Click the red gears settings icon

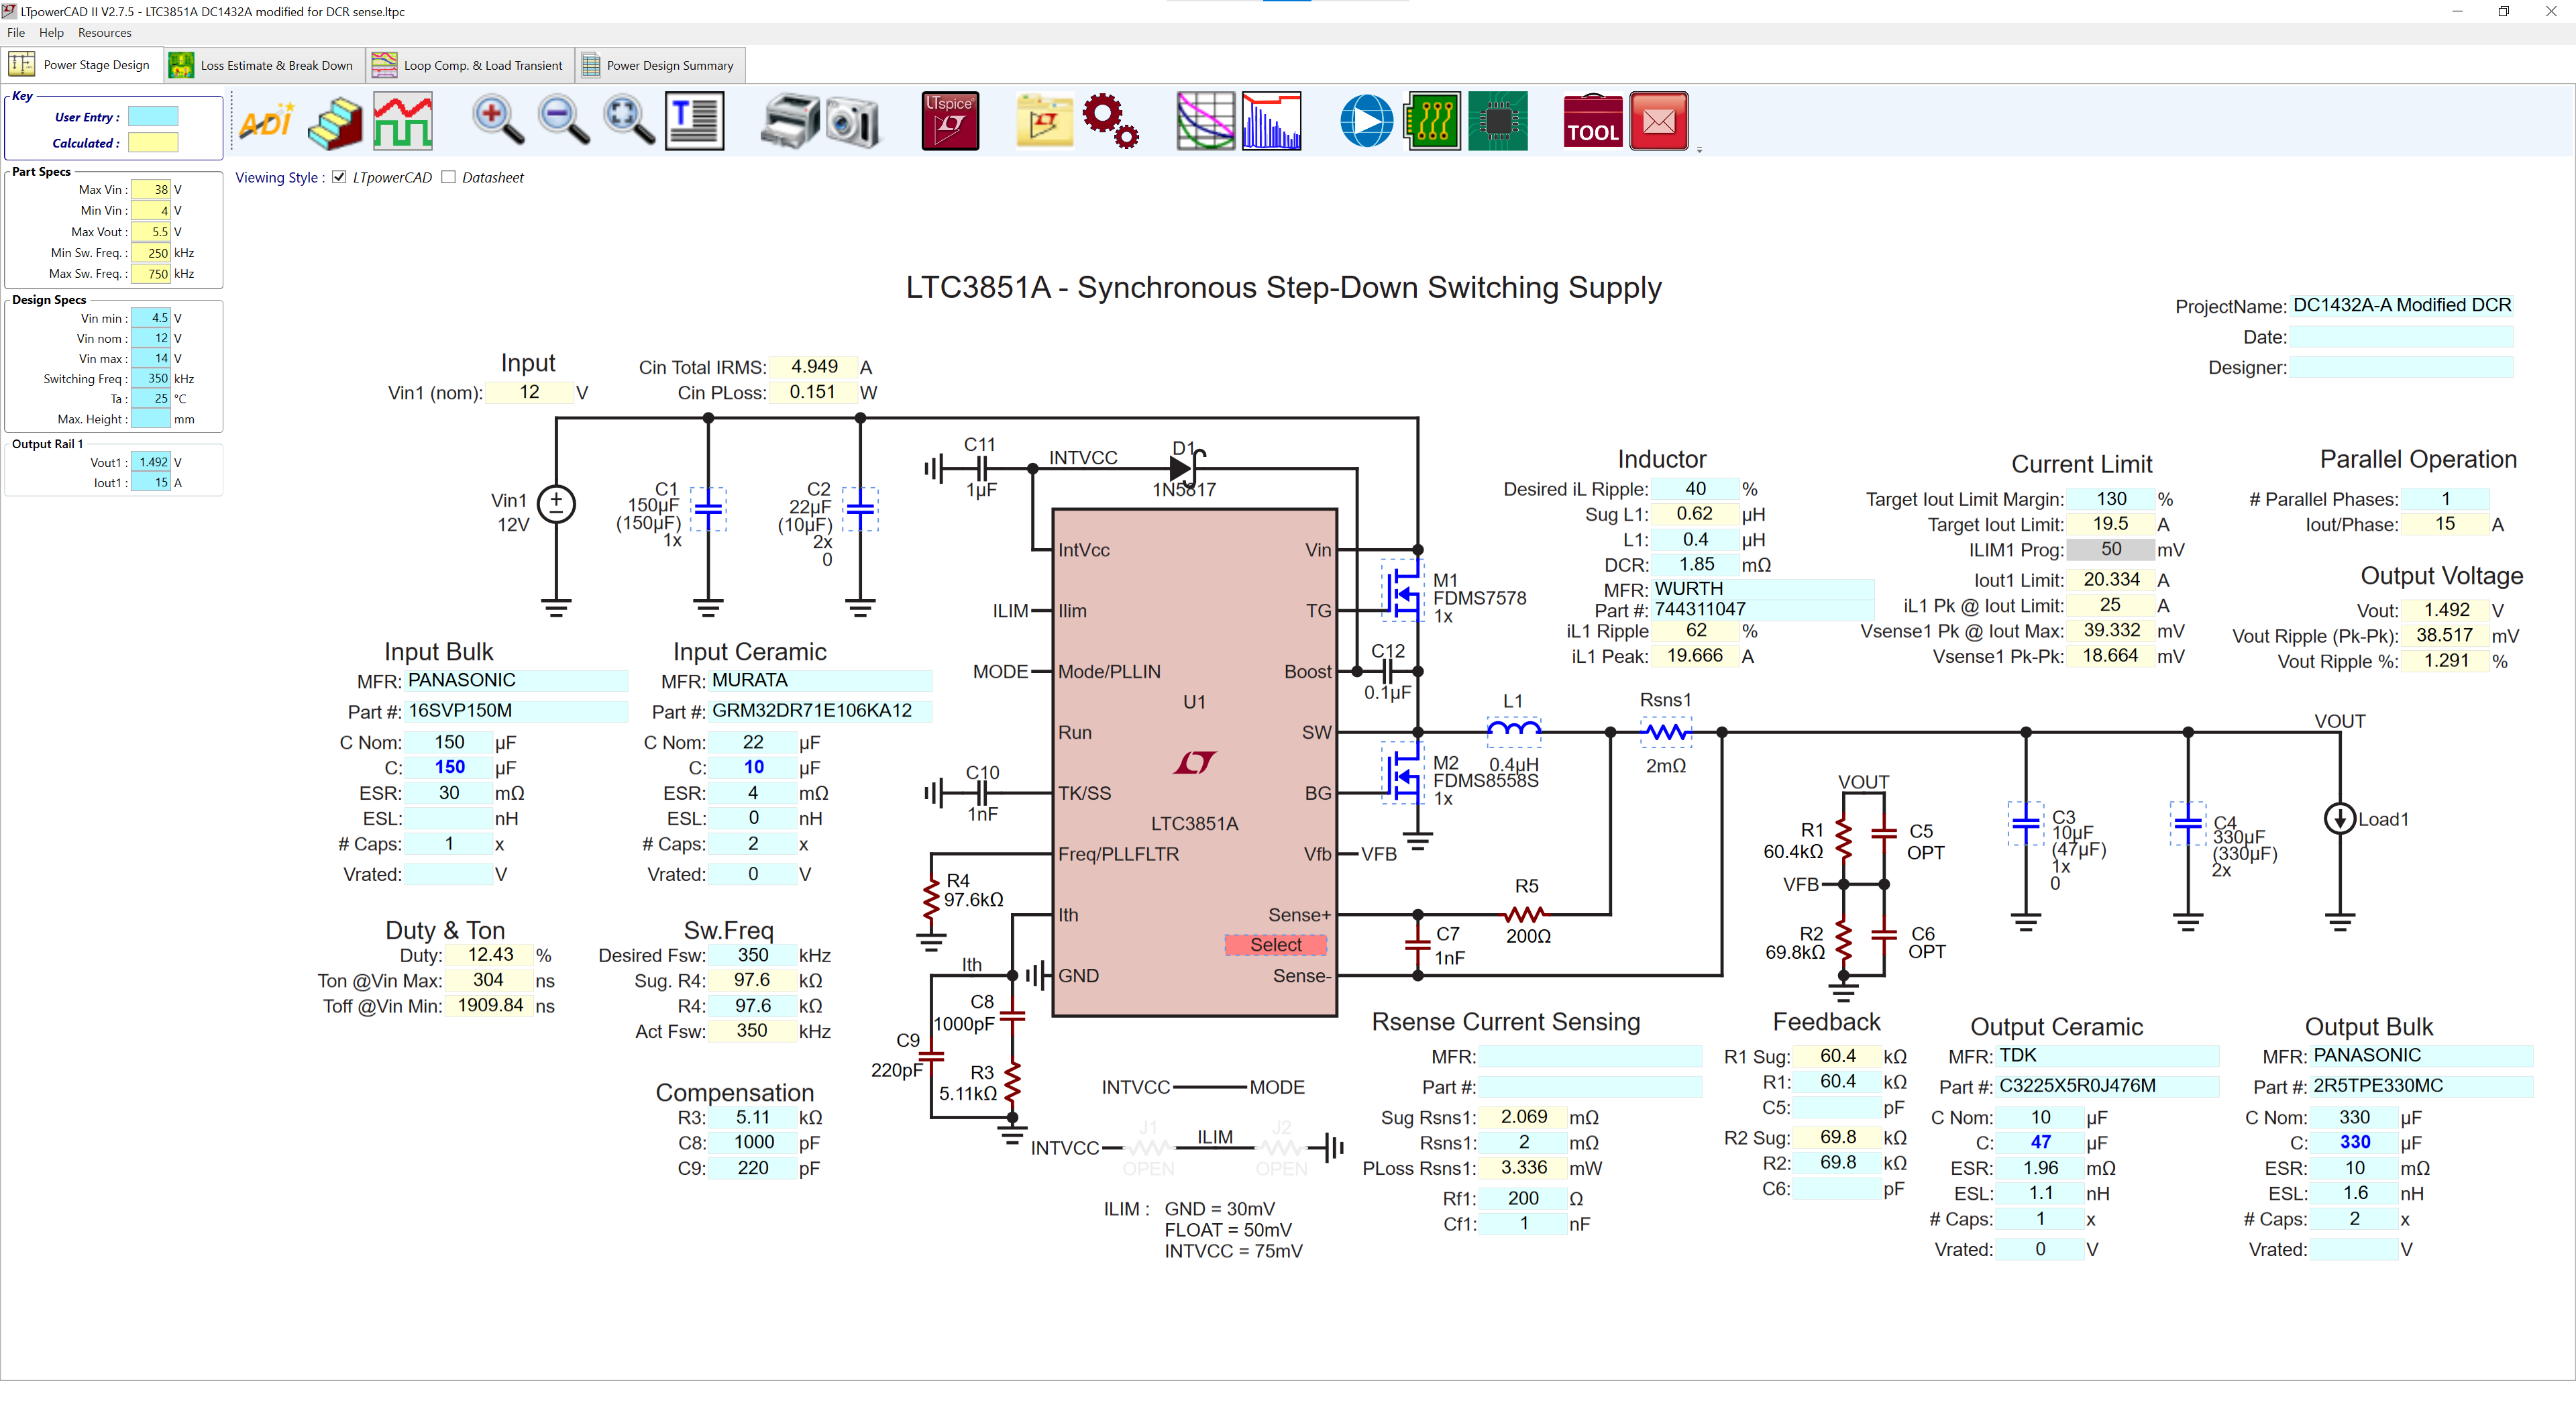[1110, 121]
